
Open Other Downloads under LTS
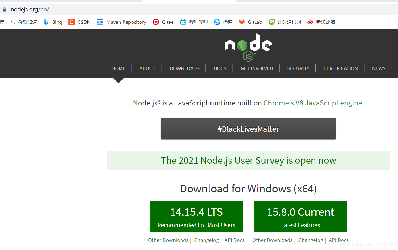(x=168, y=240)
